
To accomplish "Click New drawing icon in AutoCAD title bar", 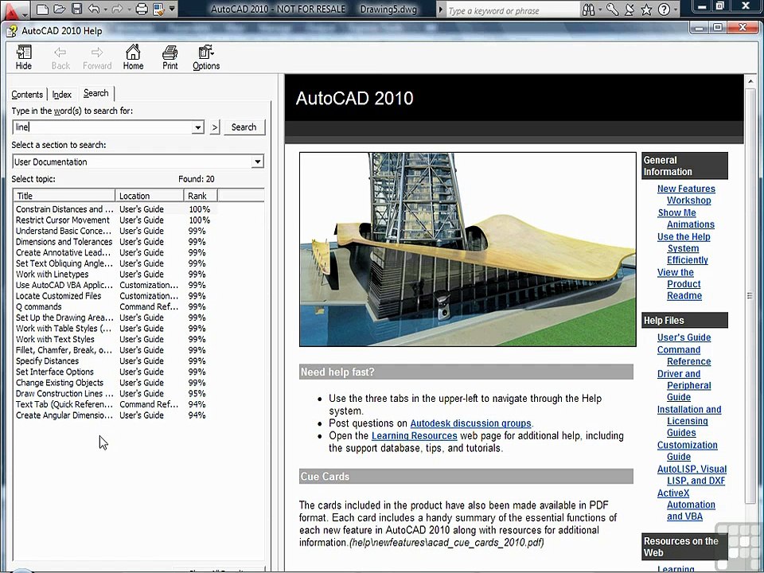I will (x=42, y=9).
